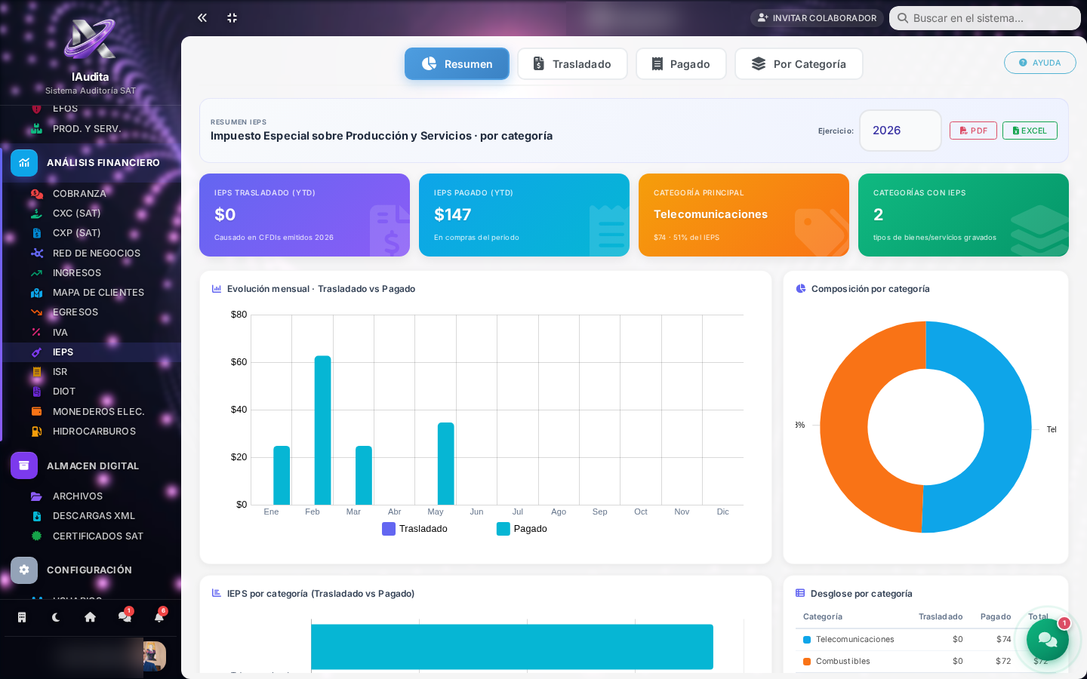1087x679 pixels.
Task: Open the floating green chat bubble
Action: (x=1048, y=640)
